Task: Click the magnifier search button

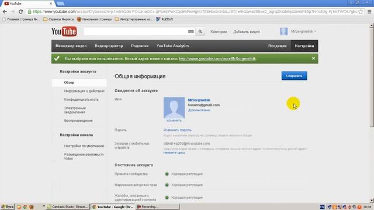Action: click(200, 32)
